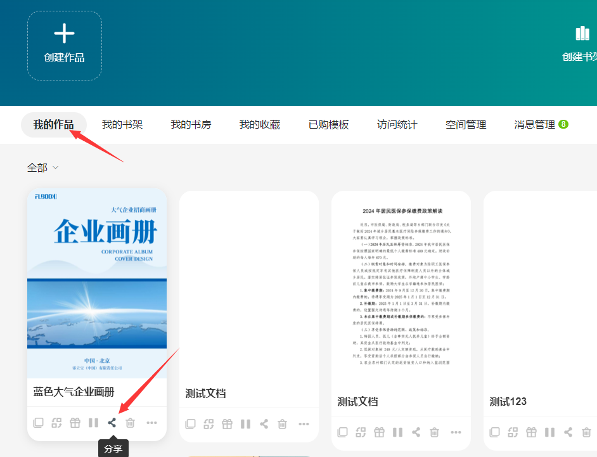This screenshot has height=457, width=597.
Task: Click the gift icon on the 测试123 card
Action: point(531,432)
